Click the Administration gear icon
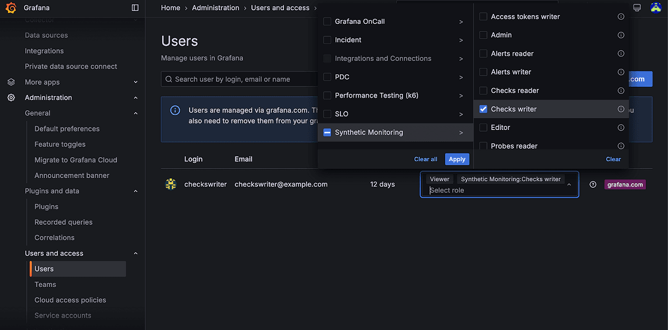The width and height of the screenshot is (668, 330). [11, 98]
